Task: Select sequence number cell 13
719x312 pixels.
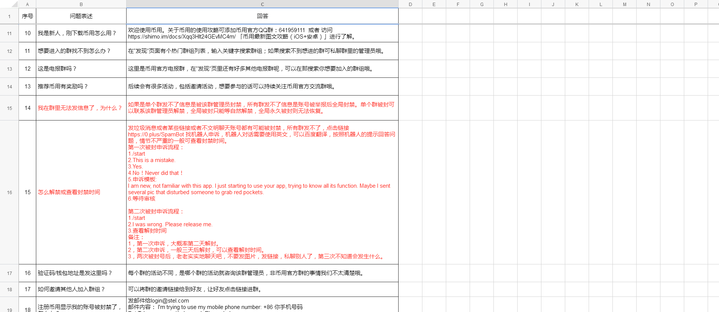Action: (x=28, y=86)
